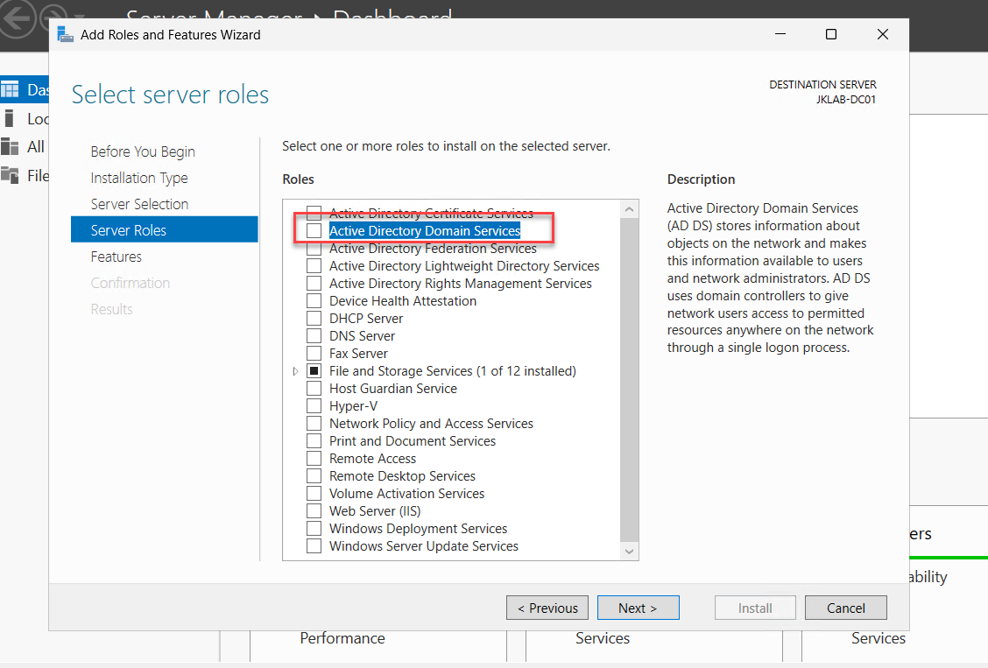
Task: Check Volume Activation Services checkbox
Action: coord(314,494)
